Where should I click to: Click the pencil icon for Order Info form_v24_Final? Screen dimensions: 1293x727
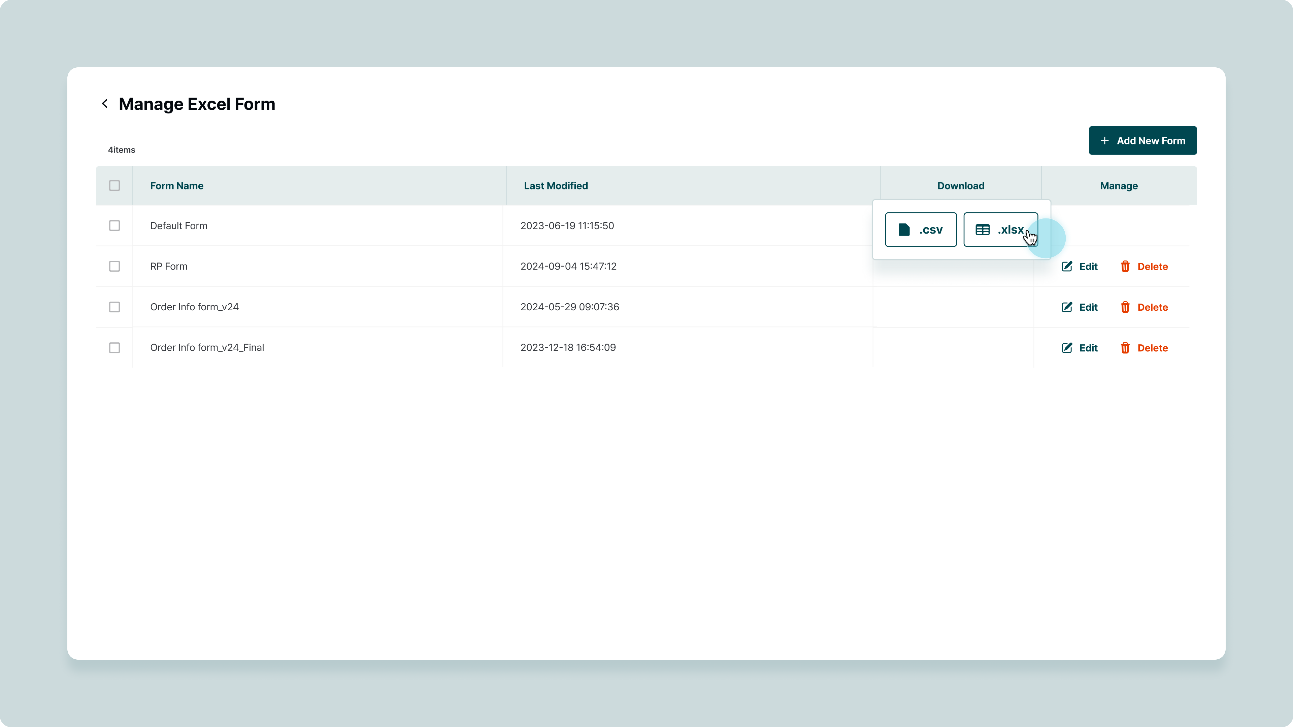1067,348
